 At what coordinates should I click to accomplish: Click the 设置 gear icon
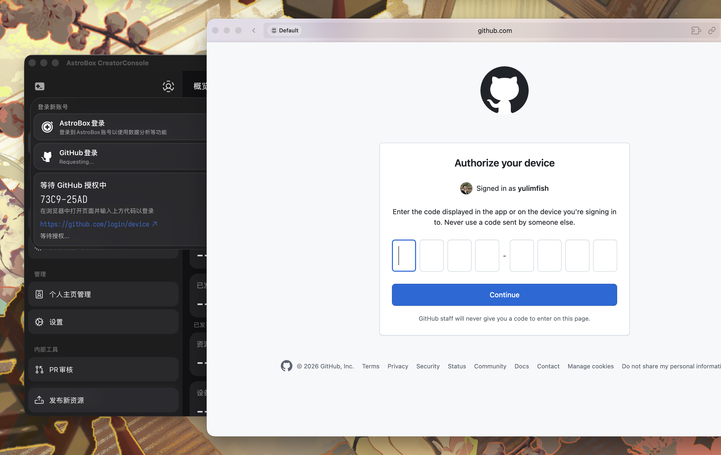[x=39, y=322]
